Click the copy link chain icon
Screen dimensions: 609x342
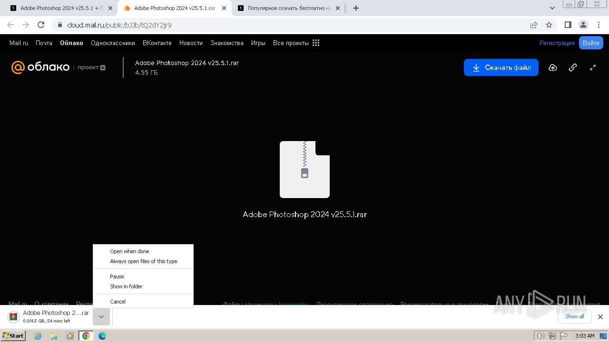coord(573,67)
